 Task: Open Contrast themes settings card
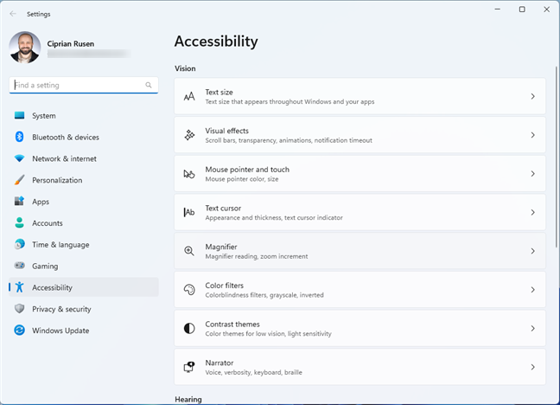point(360,328)
